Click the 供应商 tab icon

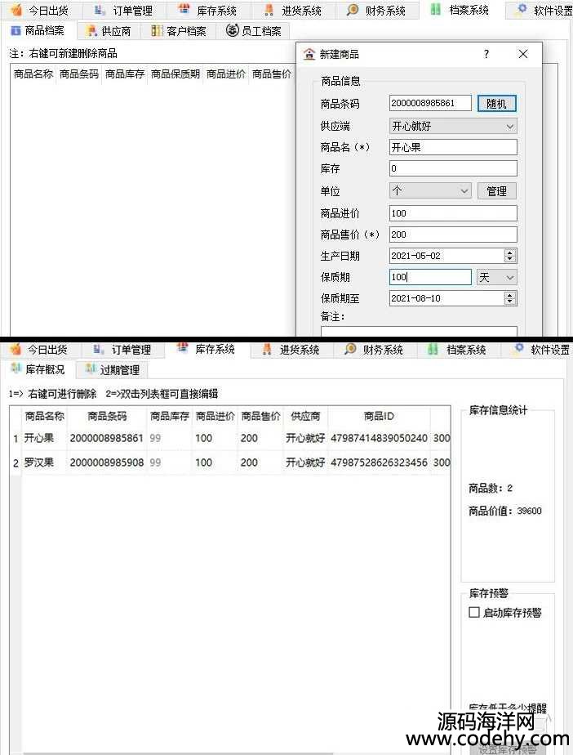tap(91, 31)
